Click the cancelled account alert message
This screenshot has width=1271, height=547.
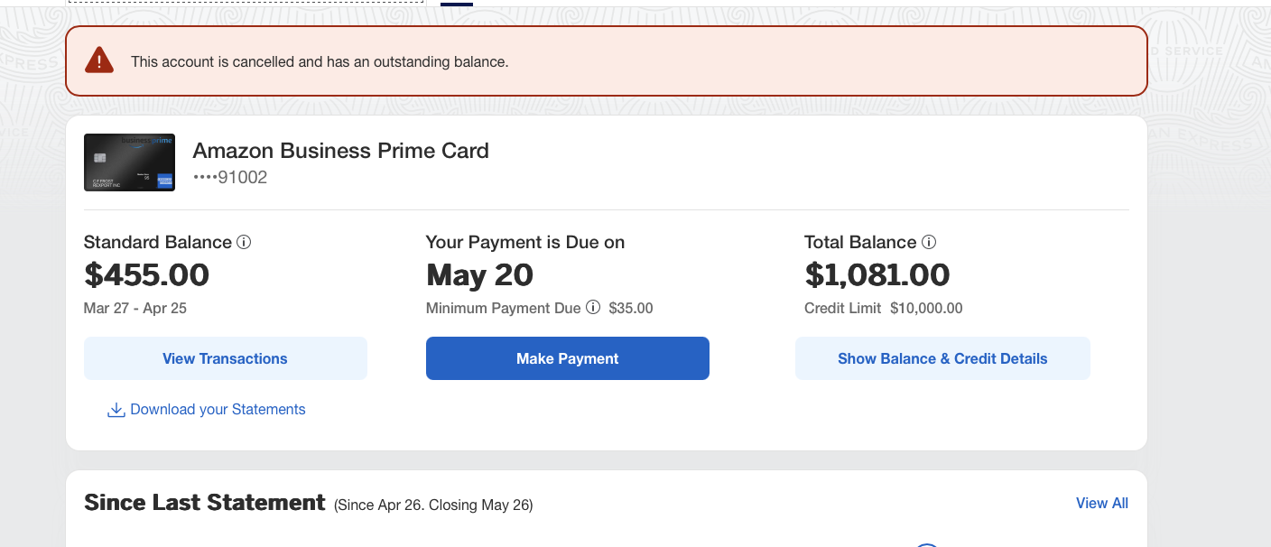click(320, 62)
